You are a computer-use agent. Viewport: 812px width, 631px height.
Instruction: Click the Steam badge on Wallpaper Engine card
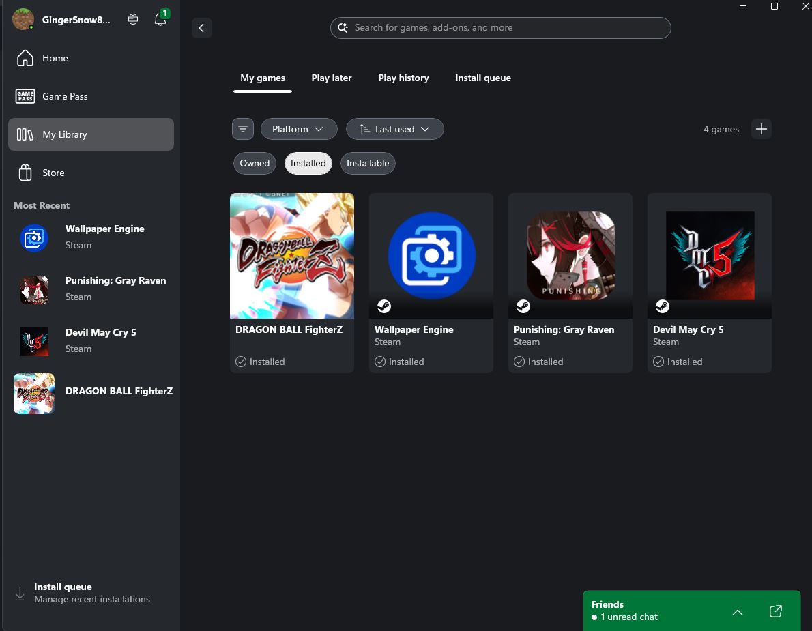click(x=383, y=306)
